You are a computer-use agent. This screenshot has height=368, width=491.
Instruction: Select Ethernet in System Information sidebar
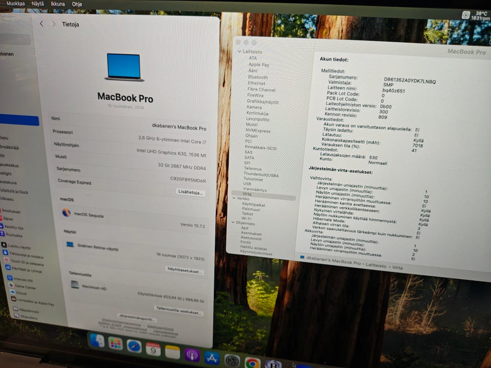point(256,83)
